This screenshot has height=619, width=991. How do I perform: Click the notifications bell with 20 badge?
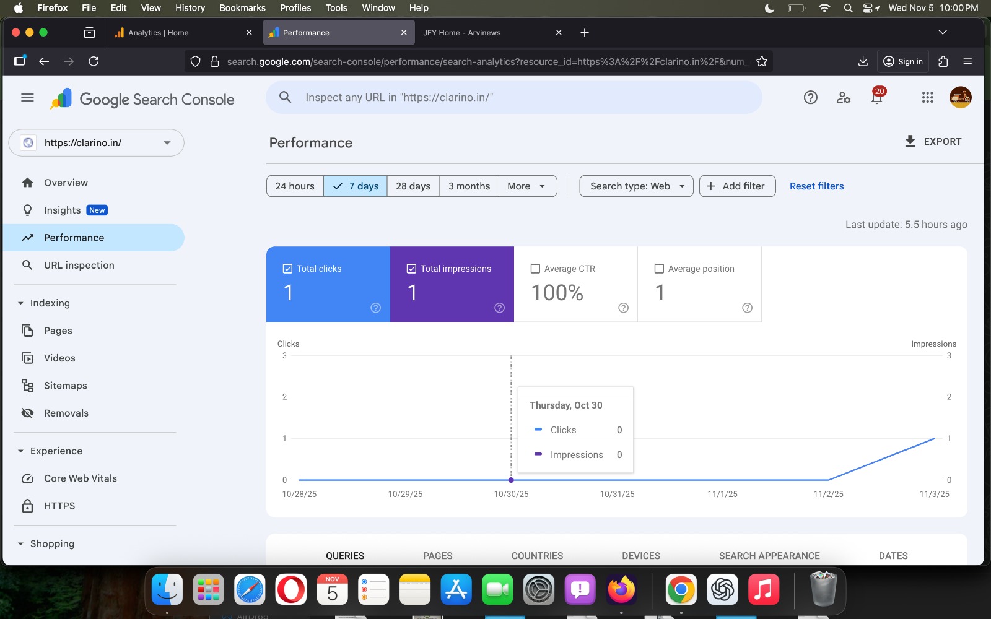point(876,97)
